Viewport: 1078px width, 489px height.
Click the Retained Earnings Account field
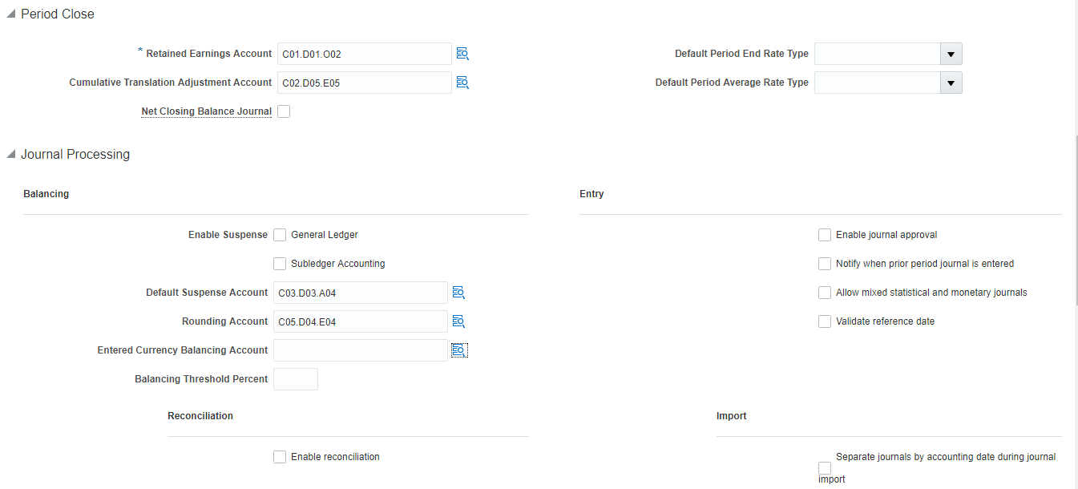(364, 54)
